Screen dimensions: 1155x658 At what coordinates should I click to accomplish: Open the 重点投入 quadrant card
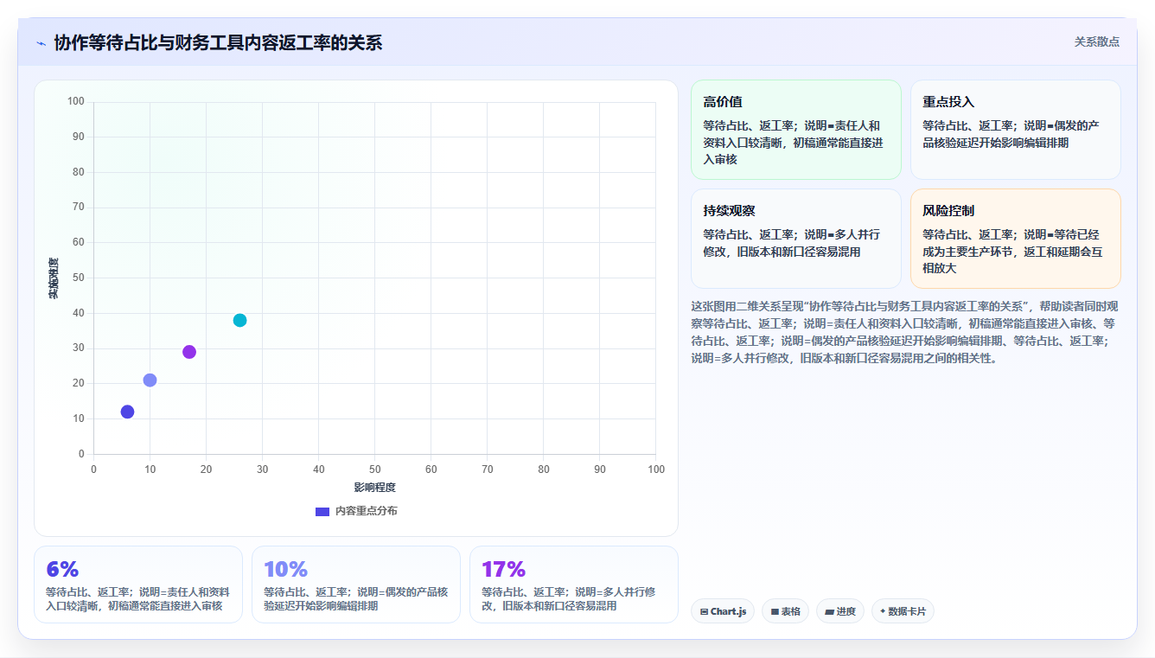[1016, 130]
